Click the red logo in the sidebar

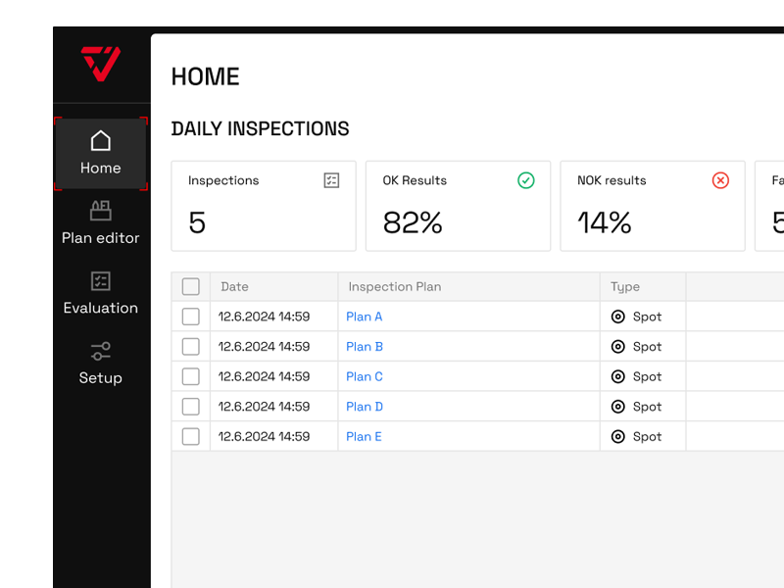[x=101, y=65]
